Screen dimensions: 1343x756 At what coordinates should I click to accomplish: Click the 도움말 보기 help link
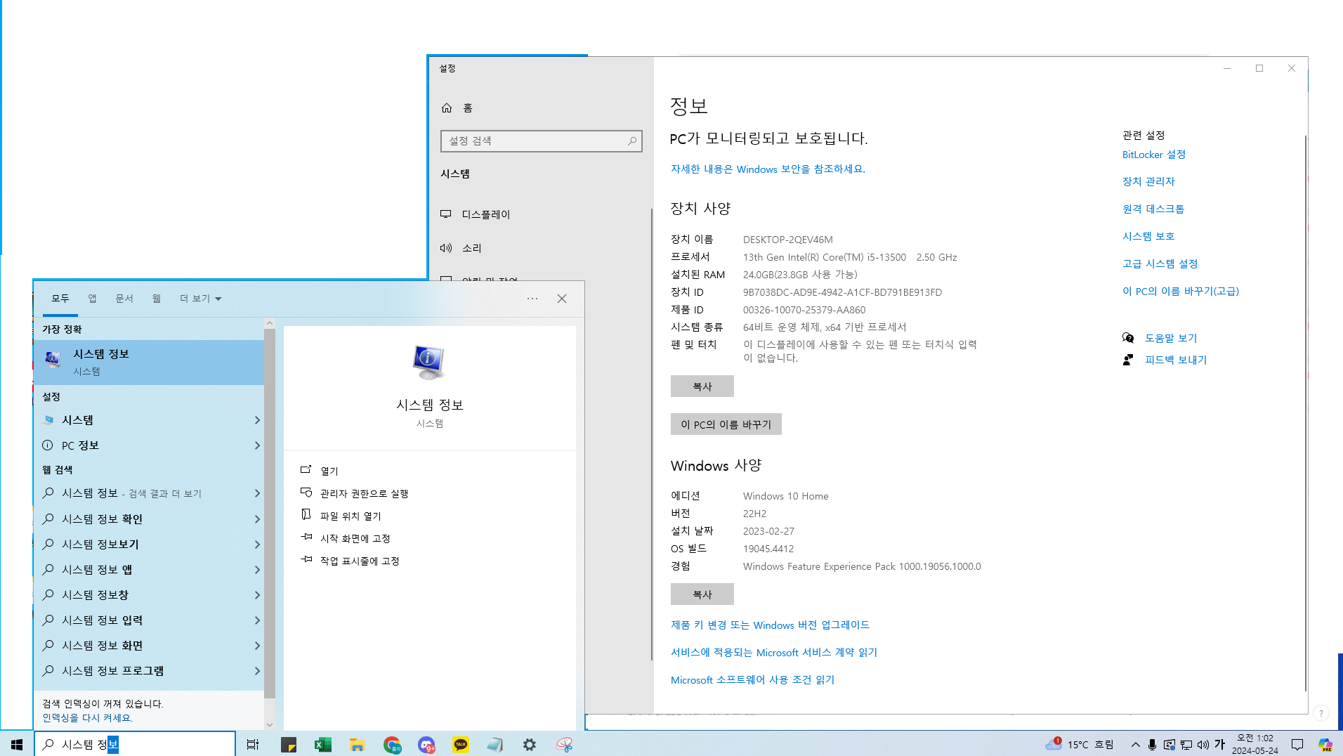click(x=1171, y=338)
